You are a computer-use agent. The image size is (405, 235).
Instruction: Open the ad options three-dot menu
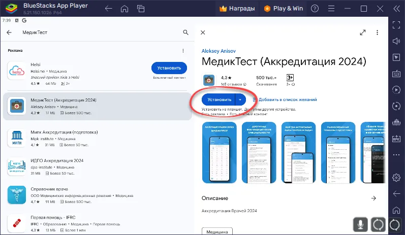[x=183, y=51]
